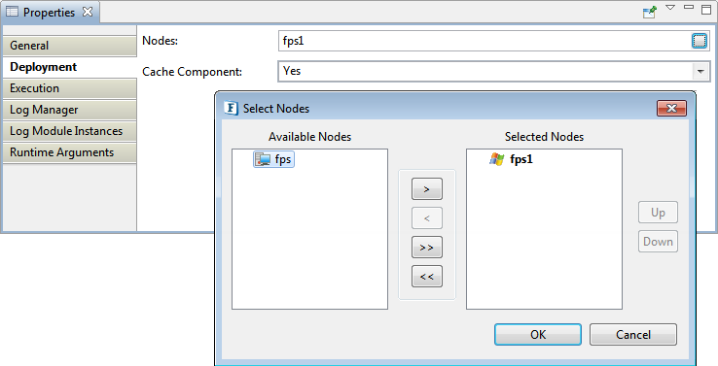Image resolution: width=718 pixels, height=366 pixels.
Task: Open the Log Manager tab
Action: (69, 110)
